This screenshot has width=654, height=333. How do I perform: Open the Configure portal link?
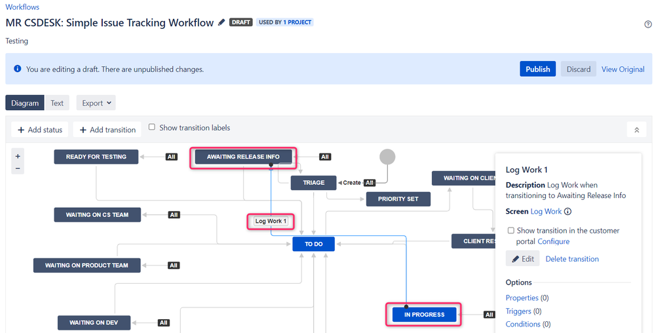pyautogui.click(x=553, y=242)
